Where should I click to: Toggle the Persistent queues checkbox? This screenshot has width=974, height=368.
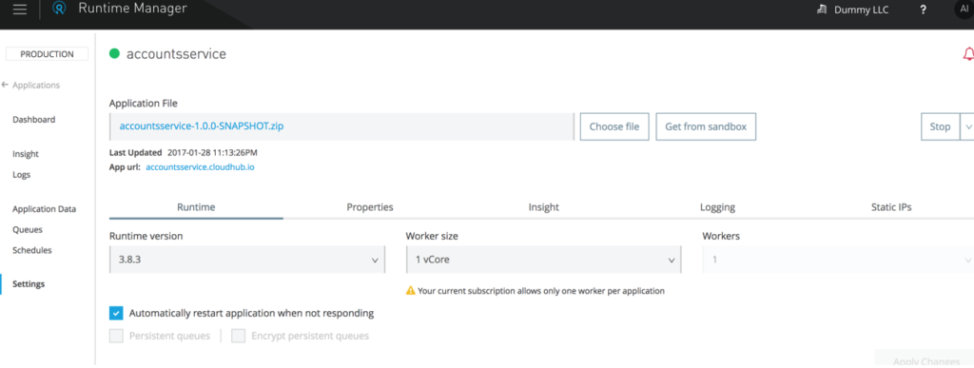(x=116, y=336)
